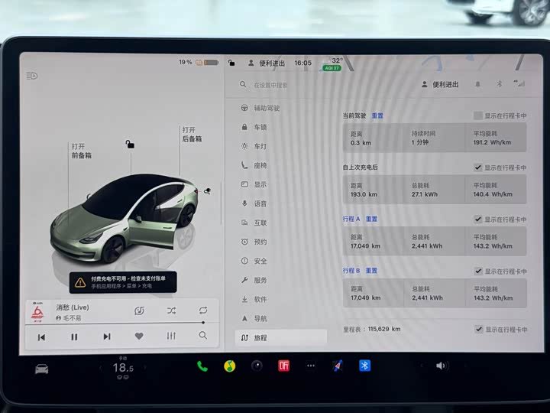Tap the unlock padlock above the car
This screenshot has width=550, height=413.
pyautogui.click(x=130, y=144)
